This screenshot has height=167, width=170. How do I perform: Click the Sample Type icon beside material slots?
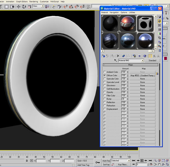(x=159, y=17)
